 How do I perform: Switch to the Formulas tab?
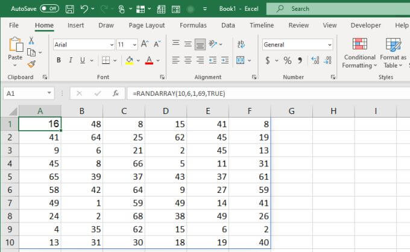click(193, 25)
